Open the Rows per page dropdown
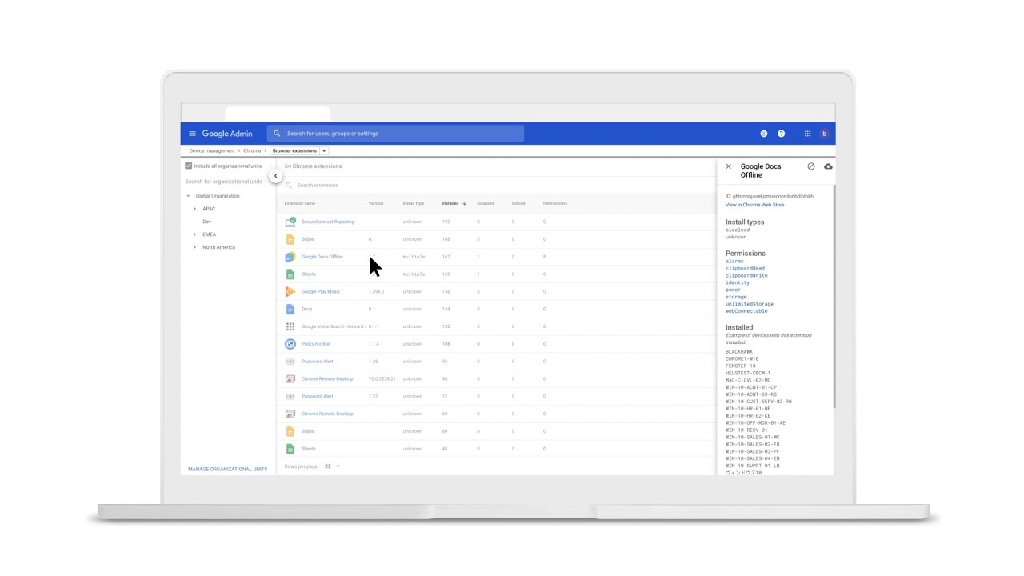Screen dimensions: 1024x576 click(x=332, y=466)
